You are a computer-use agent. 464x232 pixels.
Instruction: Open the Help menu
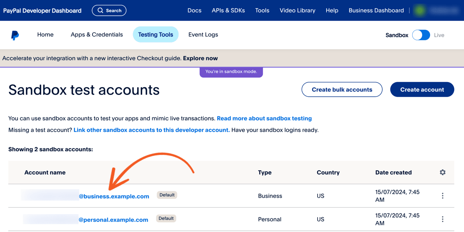coord(332,10)
